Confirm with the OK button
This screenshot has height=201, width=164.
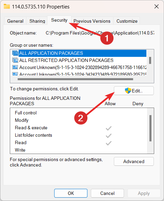[x=71, y=193]
